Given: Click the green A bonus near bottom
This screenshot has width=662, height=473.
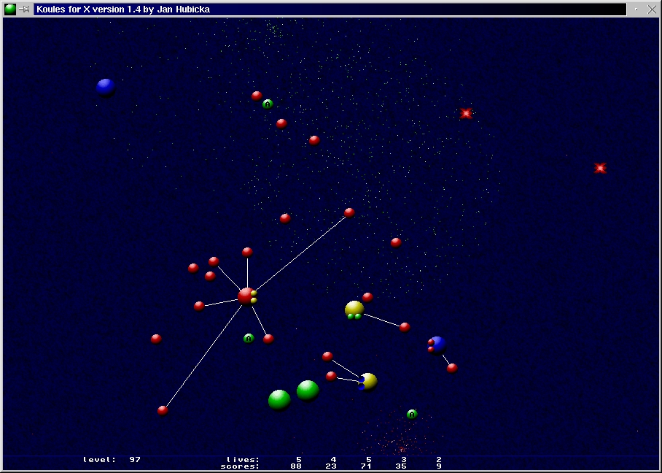Looking at the screenshot, I should point(412,414).
